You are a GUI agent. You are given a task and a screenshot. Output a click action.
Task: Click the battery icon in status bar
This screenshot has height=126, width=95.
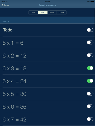pyautogui.click(x=93, y=1)
